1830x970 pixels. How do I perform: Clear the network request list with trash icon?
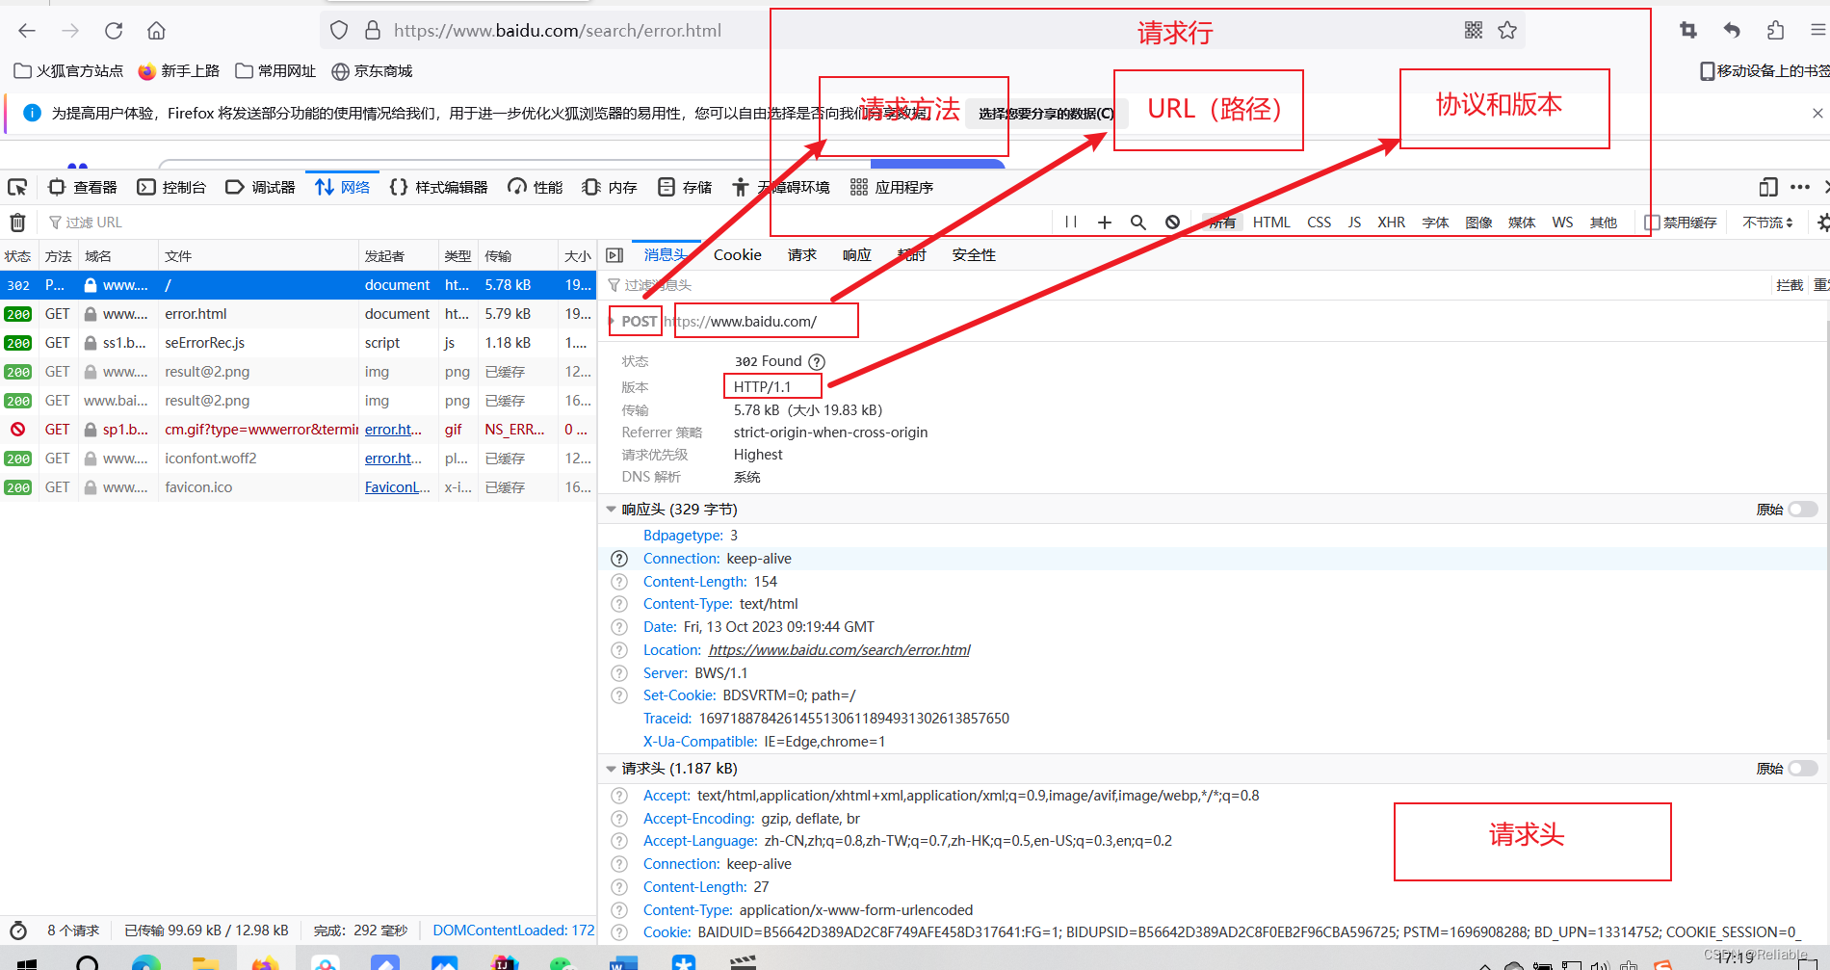[17, 223]
